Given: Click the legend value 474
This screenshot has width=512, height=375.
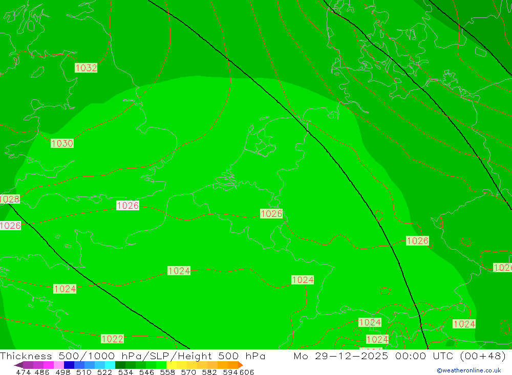Looking at the screenshot, I should [x=23, y=372].
